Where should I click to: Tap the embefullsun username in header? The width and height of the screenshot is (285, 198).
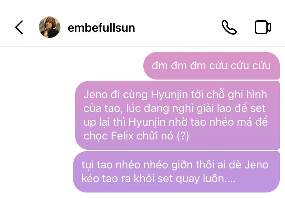pos(101,28)
